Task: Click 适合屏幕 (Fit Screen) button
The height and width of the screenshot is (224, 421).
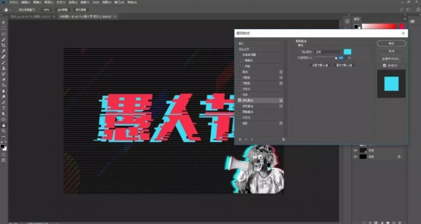Action: pyautogui.click(x=63, y=10)
